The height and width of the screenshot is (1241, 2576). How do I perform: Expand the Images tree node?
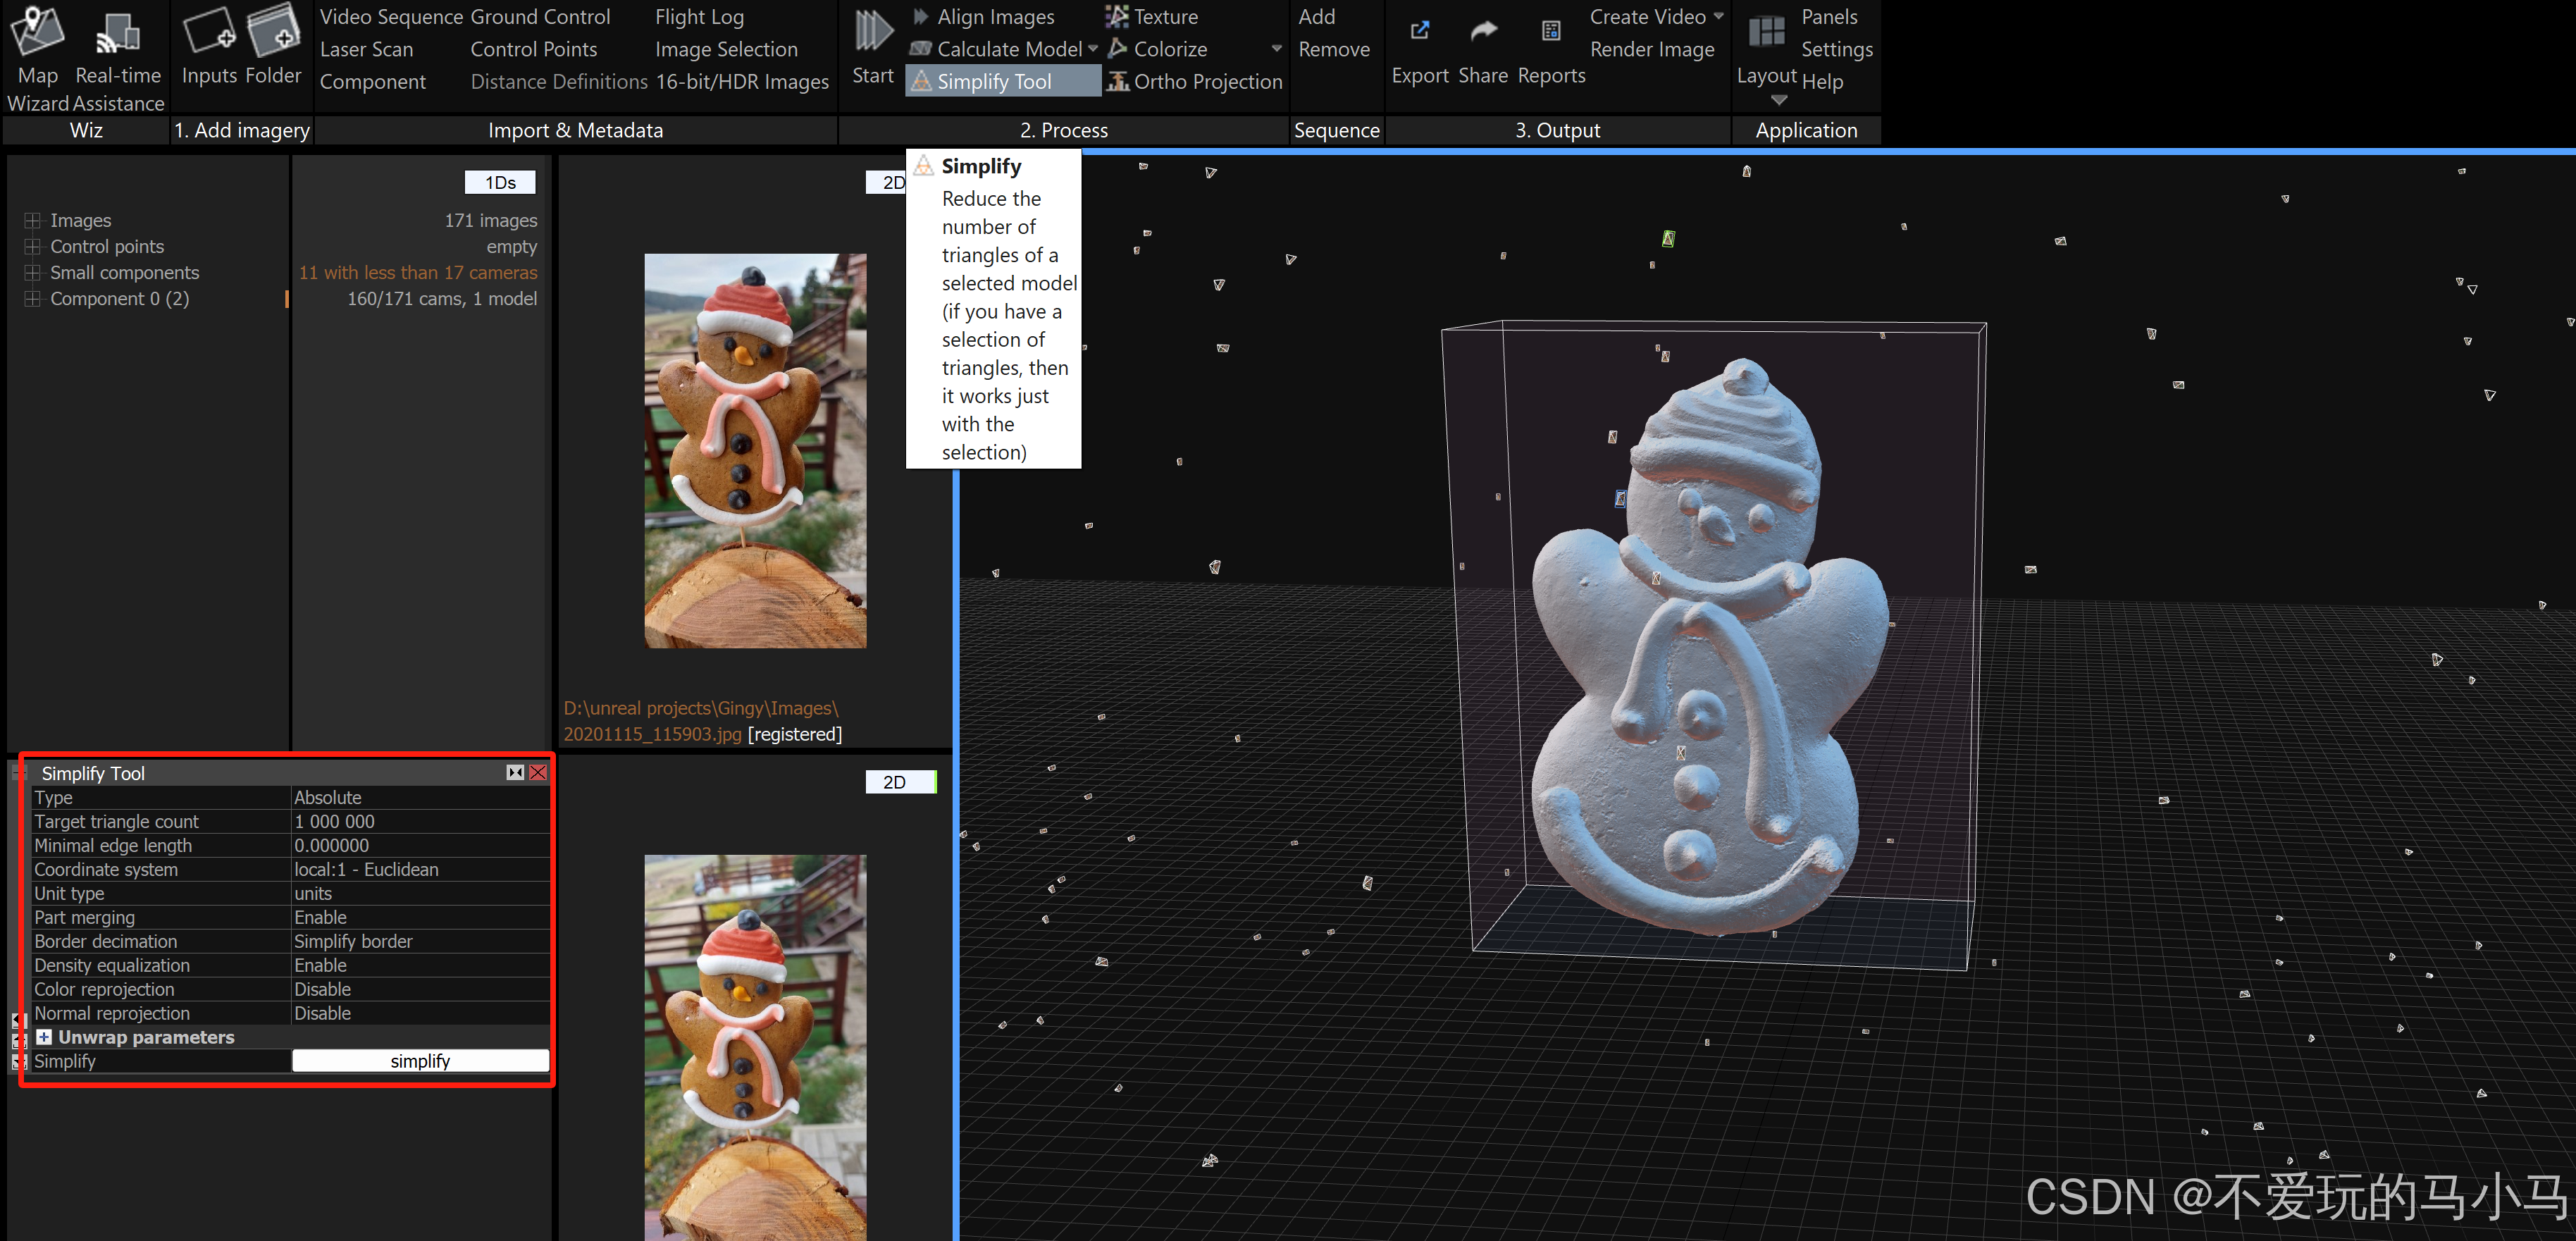click(33, 220)
